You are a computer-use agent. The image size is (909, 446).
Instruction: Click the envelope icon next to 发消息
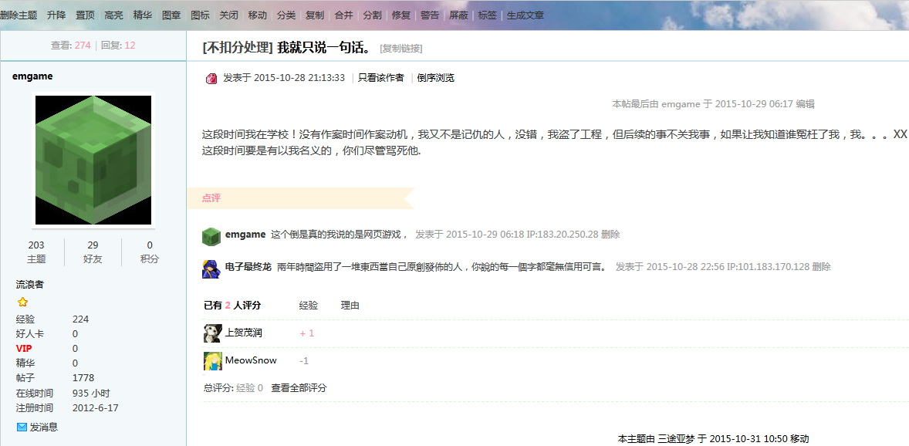click(22, 427)
